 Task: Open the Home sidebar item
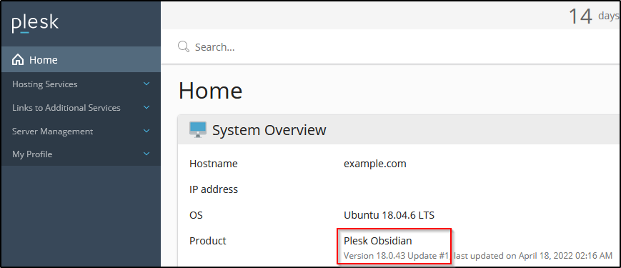[x=81, y=60]
